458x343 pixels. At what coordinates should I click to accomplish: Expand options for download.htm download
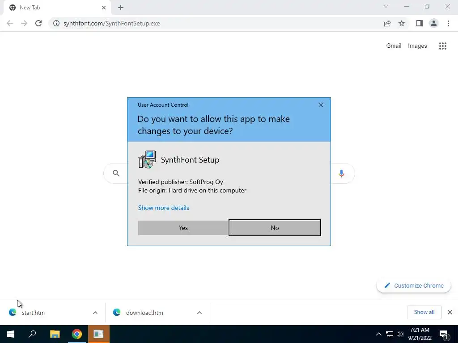click(x=199, y=313)
